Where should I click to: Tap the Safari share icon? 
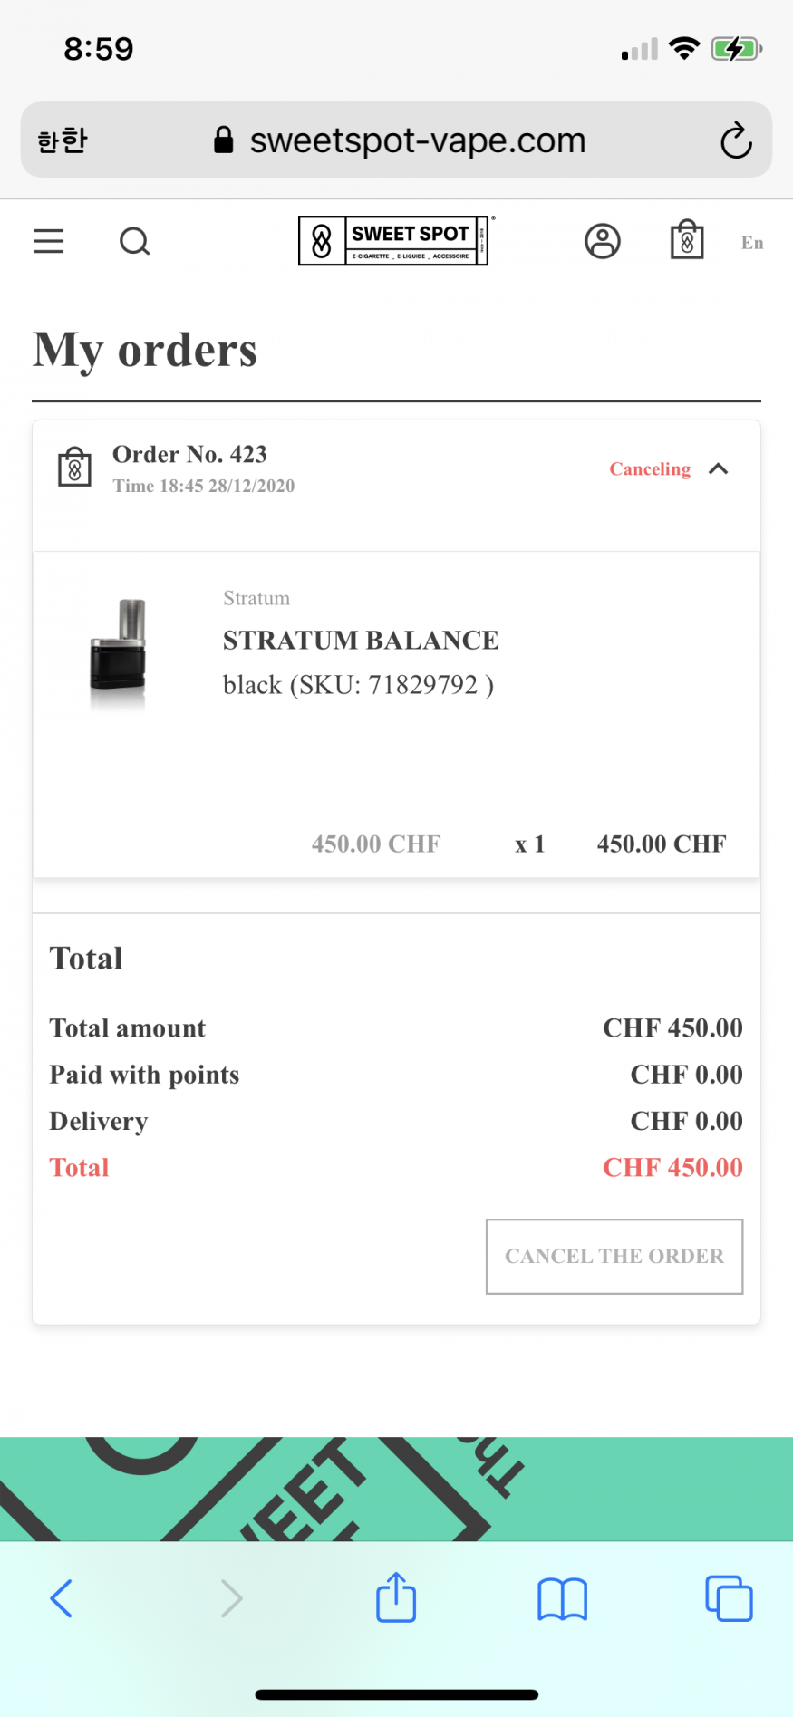(396, 1597)
